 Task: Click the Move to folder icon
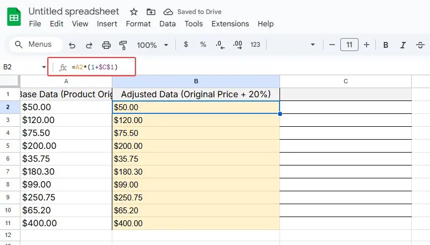tap(150, 12)
